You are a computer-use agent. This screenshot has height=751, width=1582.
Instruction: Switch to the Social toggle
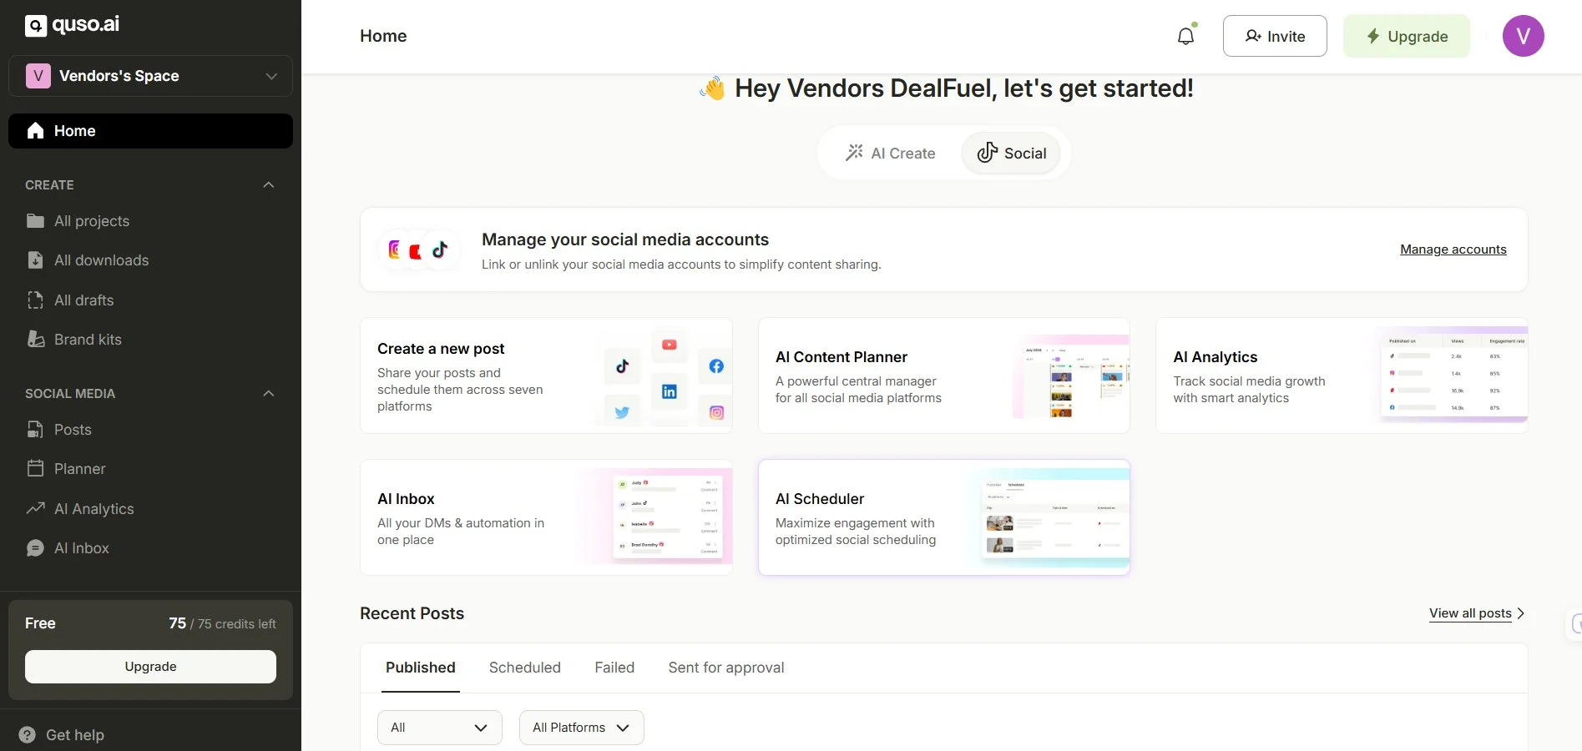pyautogui.click(x=1011, y=153)
